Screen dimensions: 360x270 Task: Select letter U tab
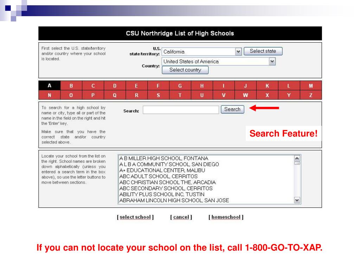coord(202,95)
